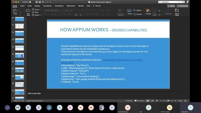Select slide 29 thumbnail
The width and height of the screenshot is (201, 113).
click(19, 85)
